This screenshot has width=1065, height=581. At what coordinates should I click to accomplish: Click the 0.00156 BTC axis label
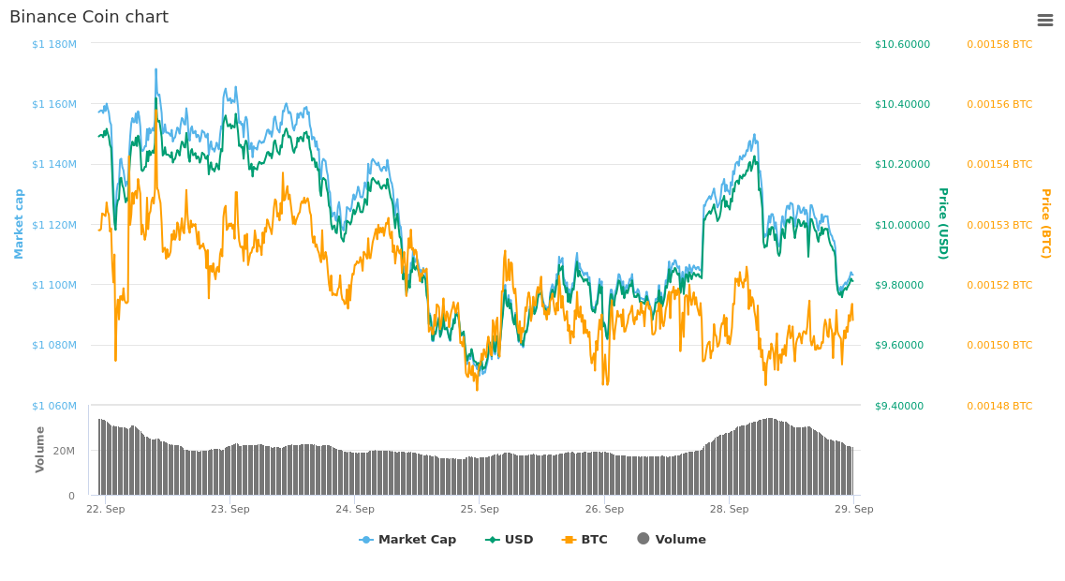[x=999, y=104]
